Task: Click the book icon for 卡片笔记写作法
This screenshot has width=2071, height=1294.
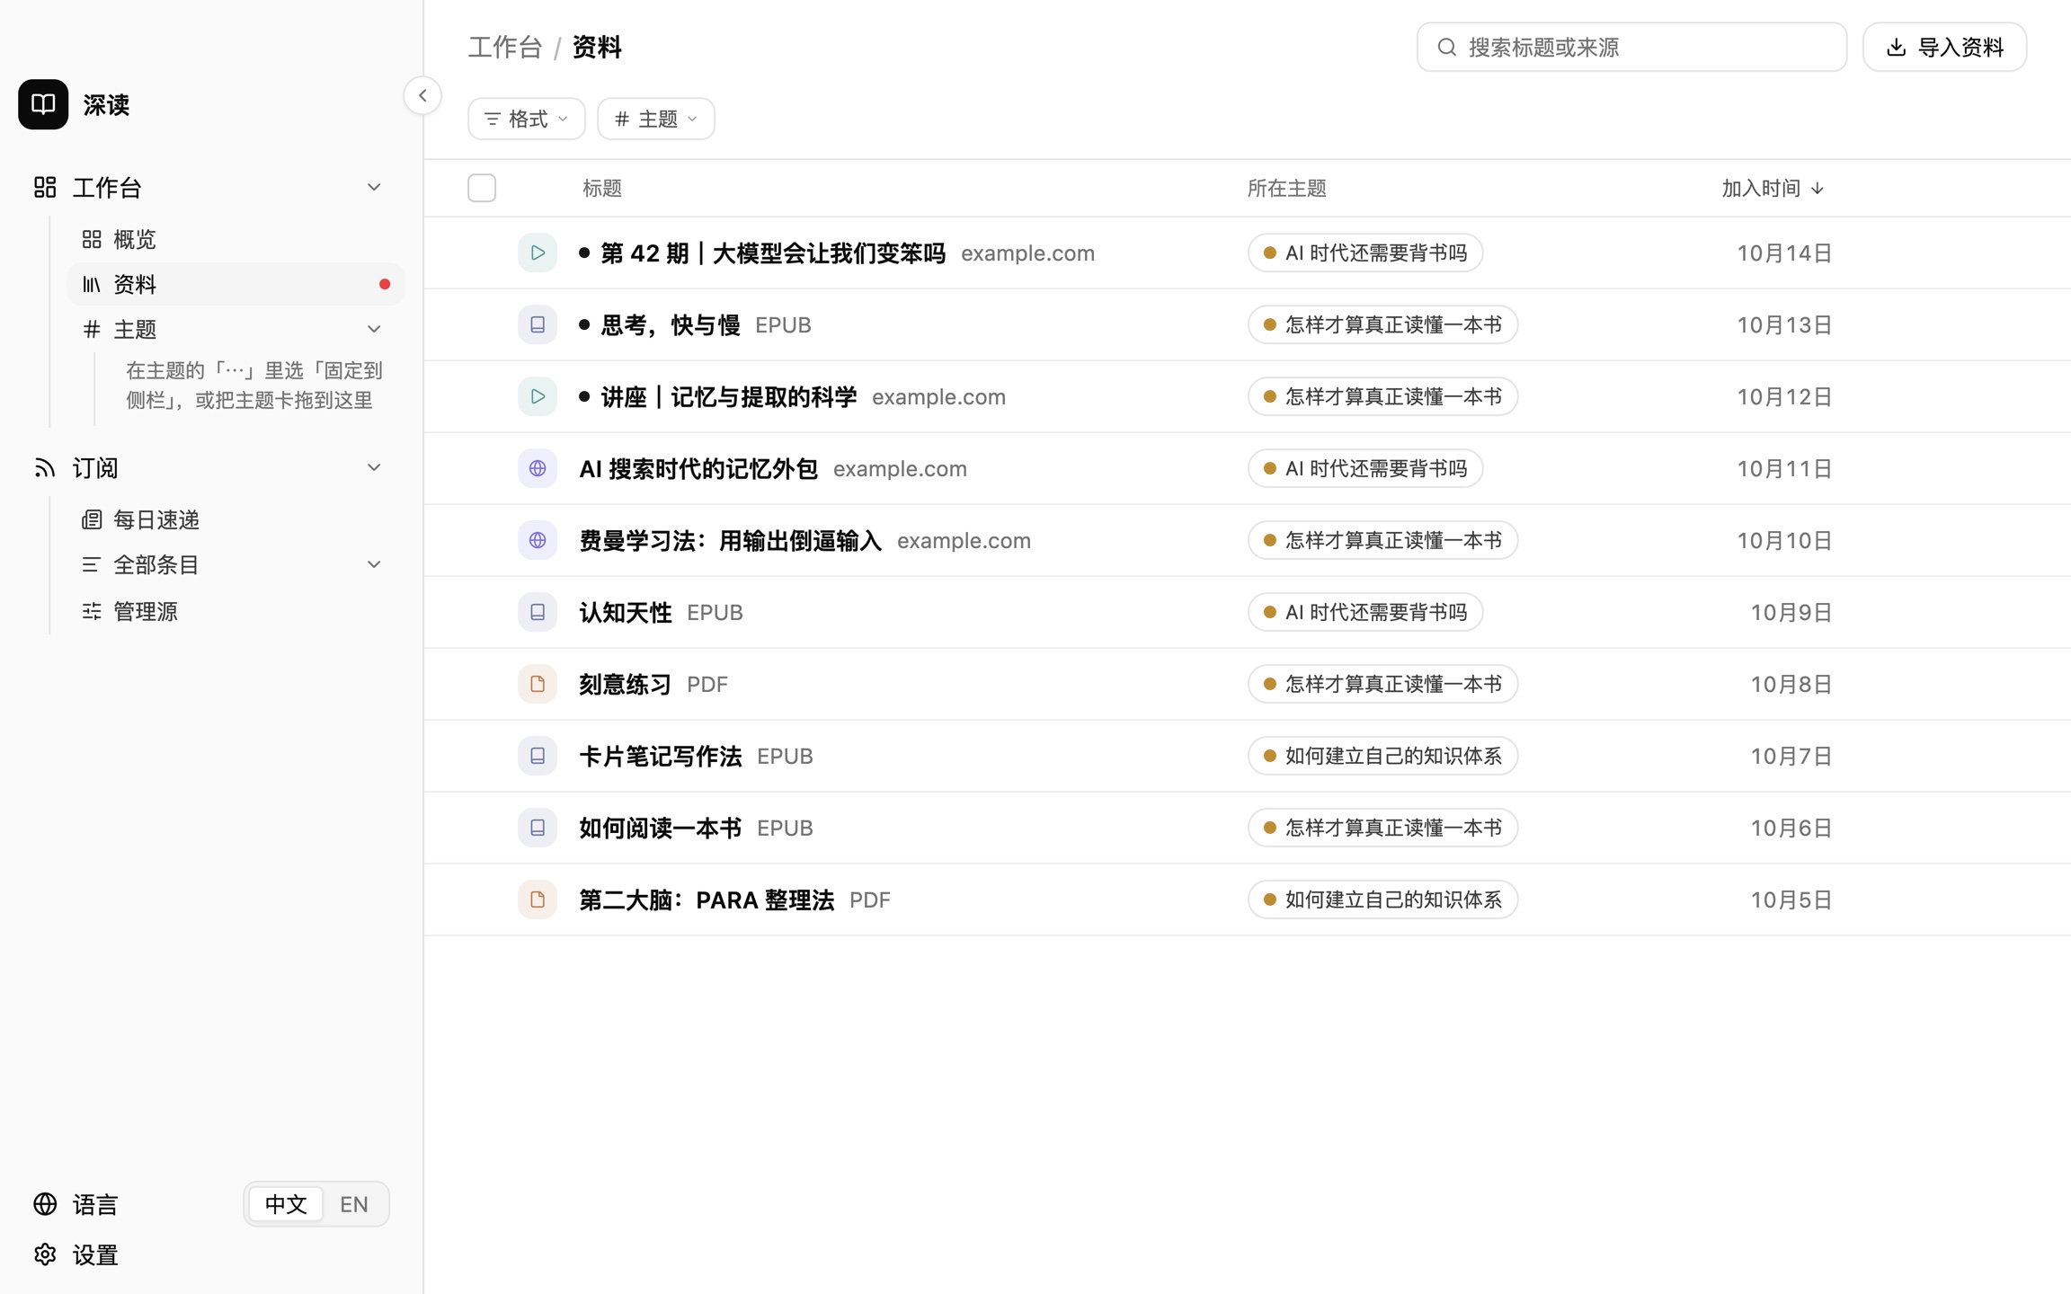Action: click(538, 756)
